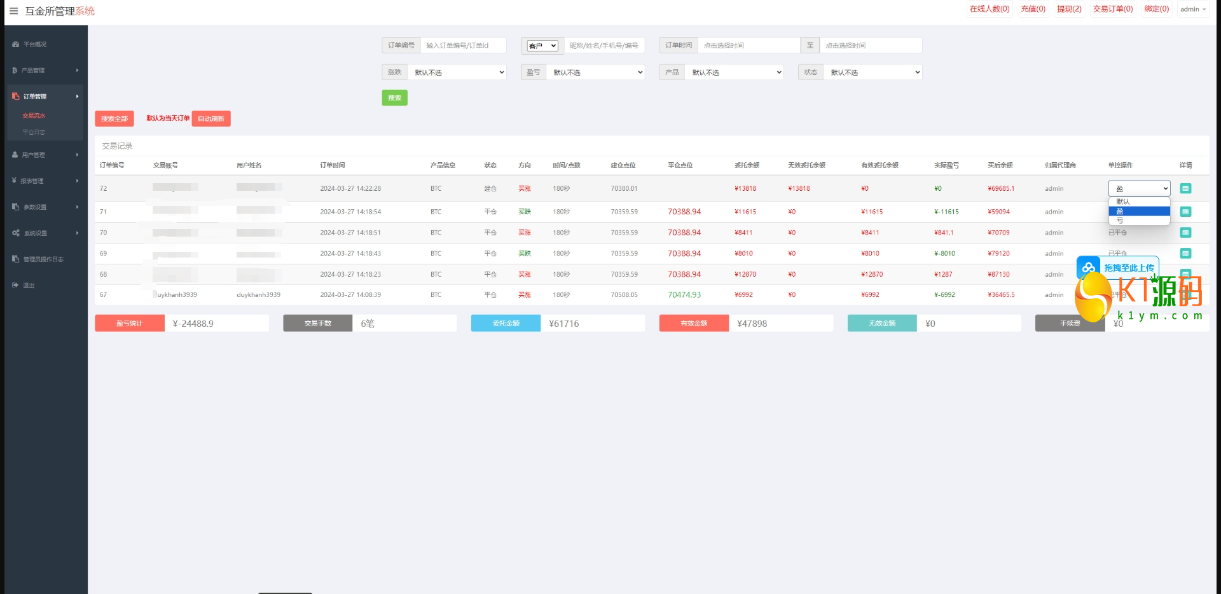Open 平仓日志 submenu item
This screenshot has height=594, width=1221.
point(34,132)
